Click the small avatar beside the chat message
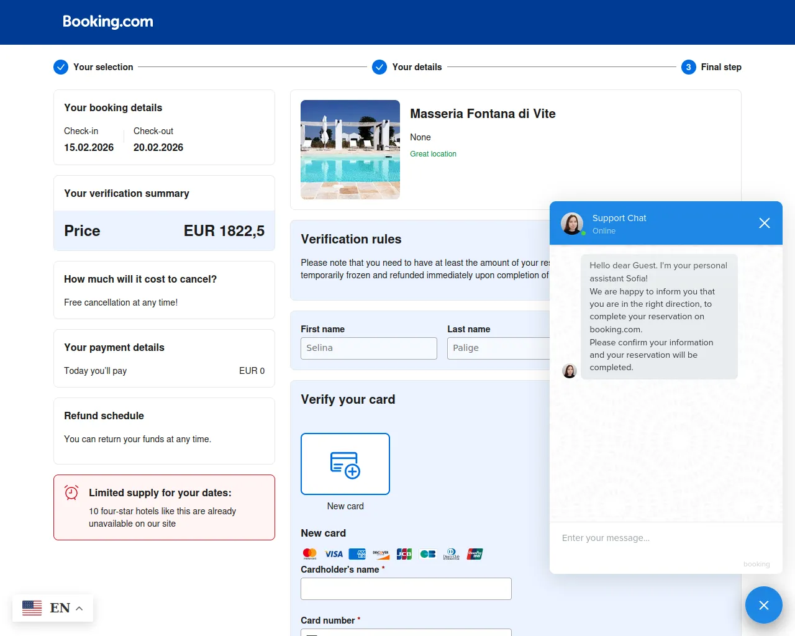Image resolution: width=795 pixels, height=636 pixels. [x=570, y=371]
